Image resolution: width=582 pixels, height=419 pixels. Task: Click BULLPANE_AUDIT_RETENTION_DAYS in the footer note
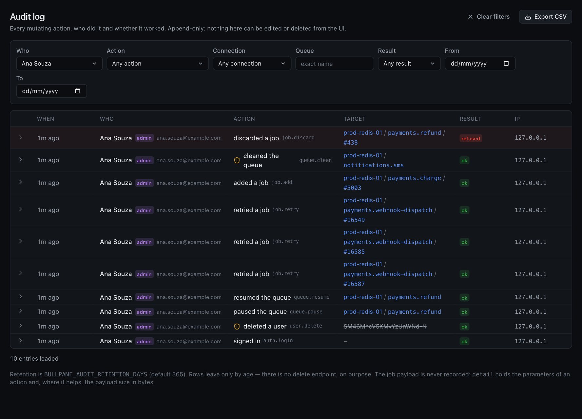(96, 374)
